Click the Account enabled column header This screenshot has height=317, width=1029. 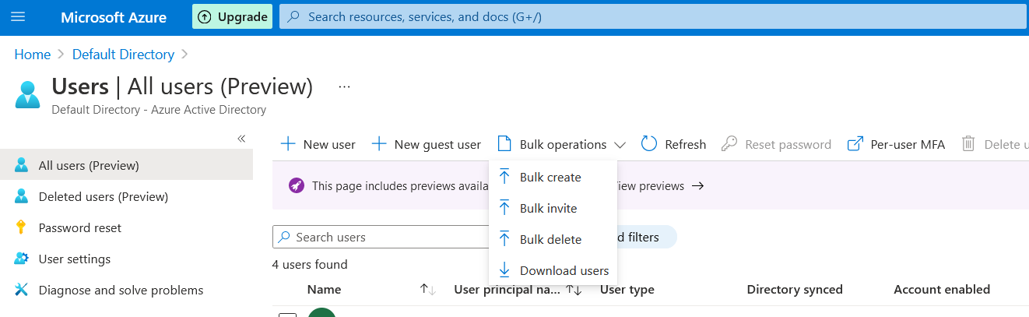(x=942, y=289)
